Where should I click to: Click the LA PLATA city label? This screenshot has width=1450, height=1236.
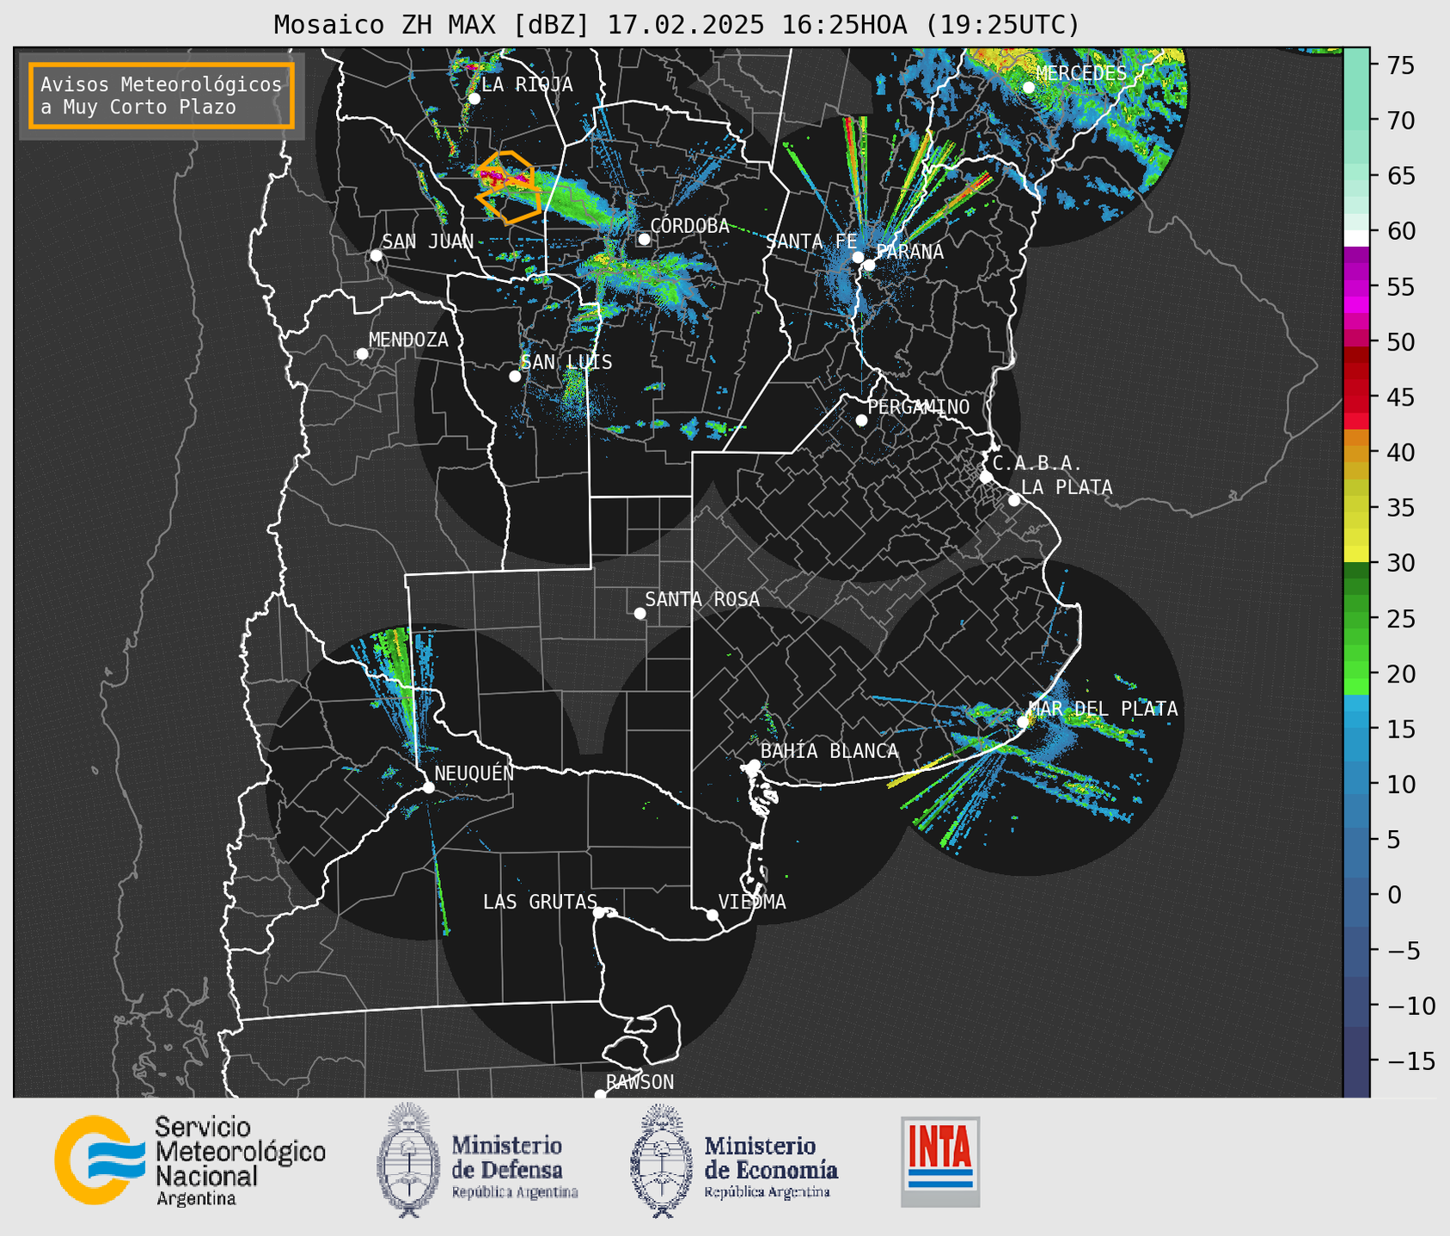tap(1067, 487)
